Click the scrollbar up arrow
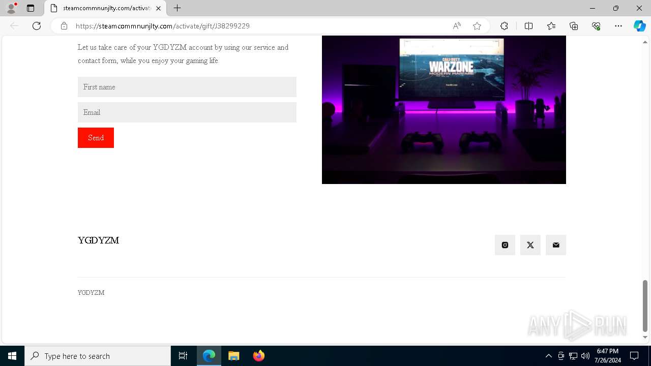651x366 pixels. pos(645,41)
